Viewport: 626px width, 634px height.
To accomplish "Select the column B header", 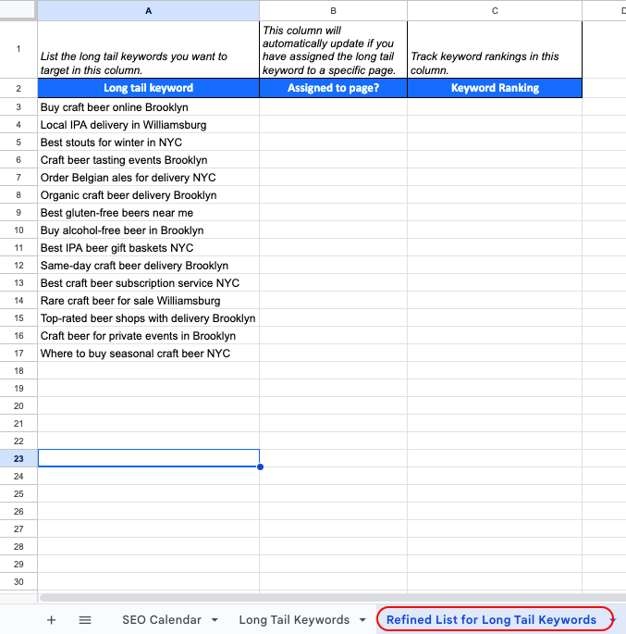I will pyautogui.click(x=333, y=10).
